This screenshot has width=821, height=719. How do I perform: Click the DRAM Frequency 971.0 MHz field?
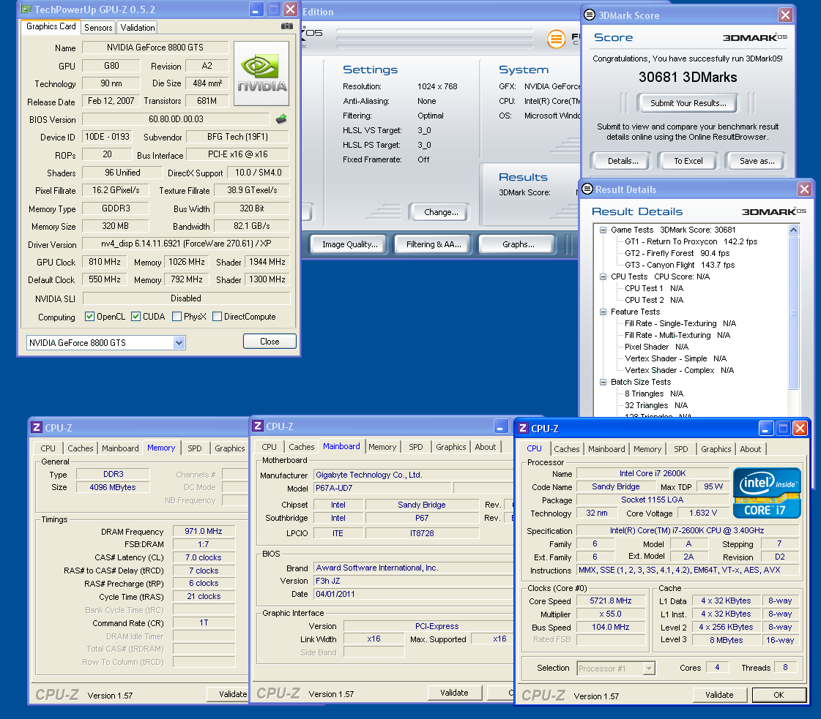point(203,531)
